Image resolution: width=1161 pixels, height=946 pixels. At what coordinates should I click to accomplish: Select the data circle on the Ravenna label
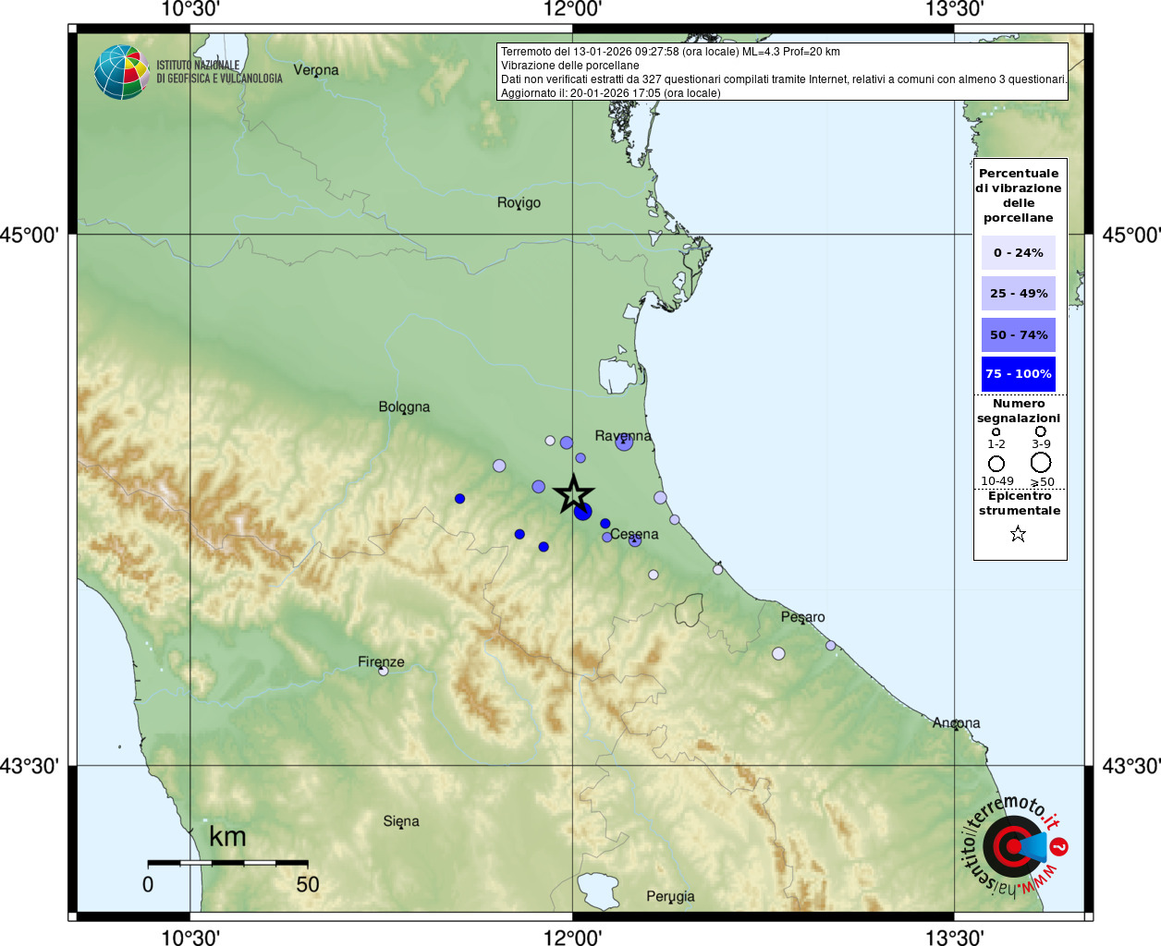624,442
